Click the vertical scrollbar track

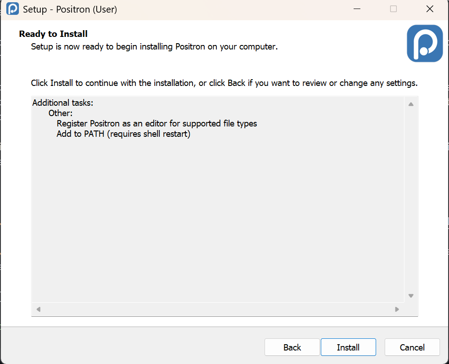[x=411, y=200]
